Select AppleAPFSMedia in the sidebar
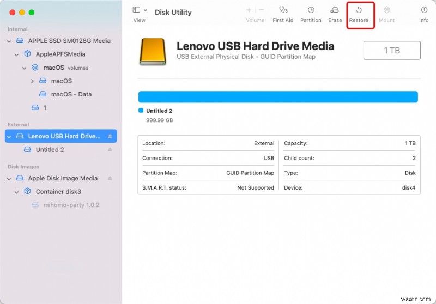The image size is (436, 304). (60, 54)
